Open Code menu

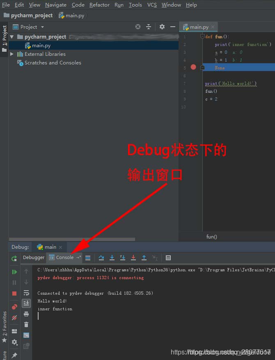click(x=78, y=5)
